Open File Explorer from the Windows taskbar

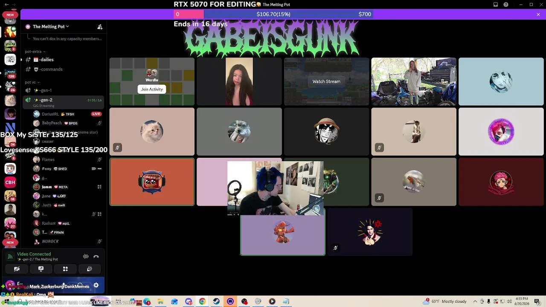[160, 302]
